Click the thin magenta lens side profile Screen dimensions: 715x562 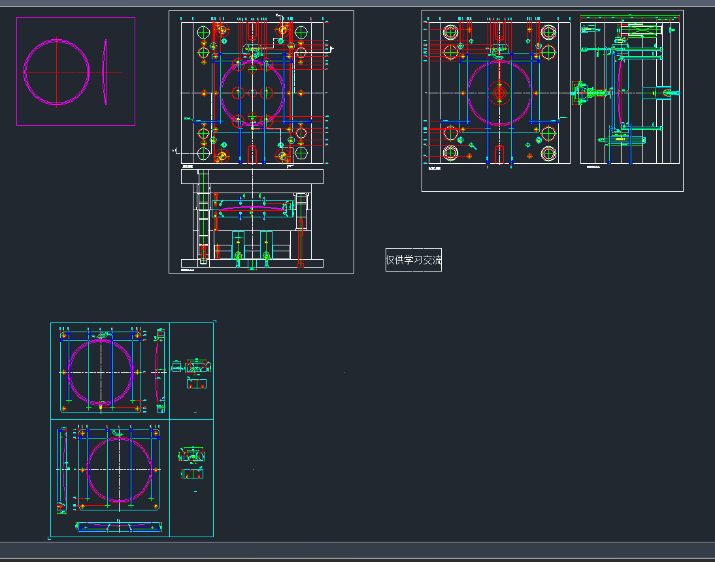point(105,72)
